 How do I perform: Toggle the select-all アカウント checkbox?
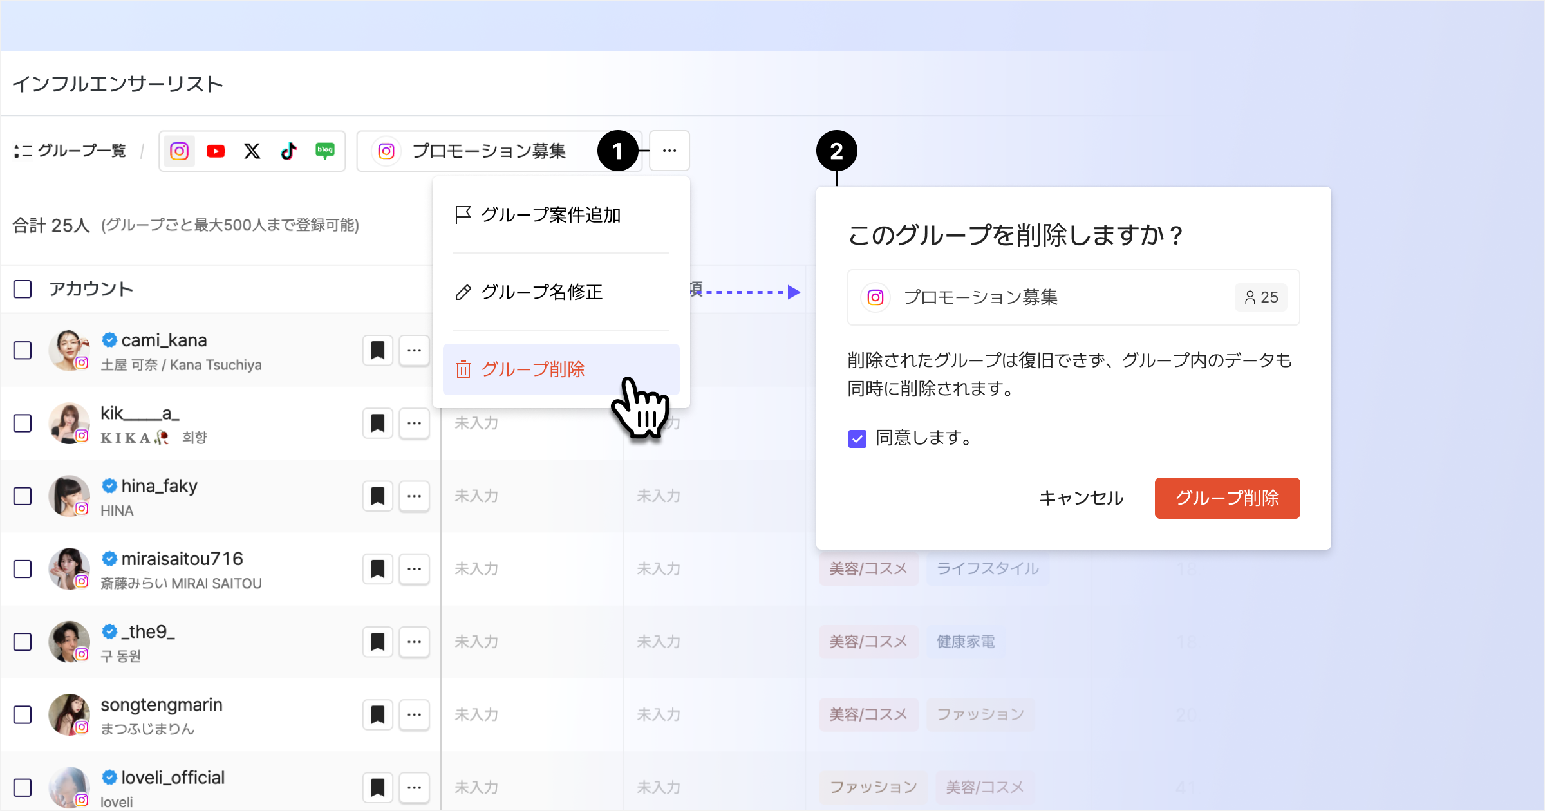point(23,289)
